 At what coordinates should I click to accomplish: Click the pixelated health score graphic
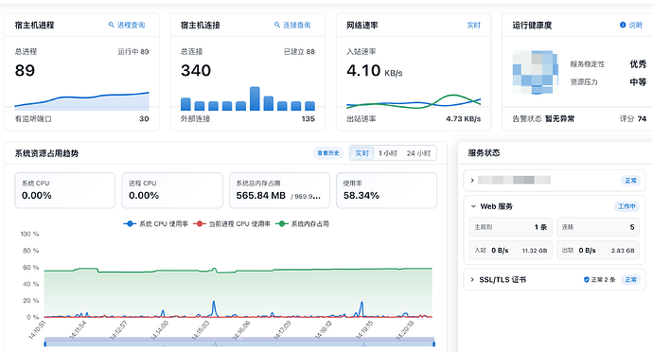tap(535, 72)
